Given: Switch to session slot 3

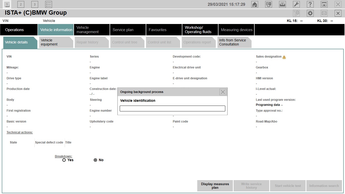Looking at the screenshot, I should click(35, 4).
